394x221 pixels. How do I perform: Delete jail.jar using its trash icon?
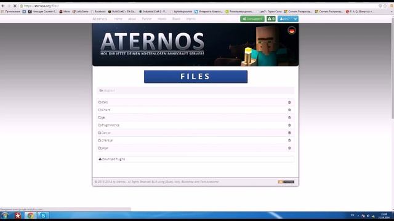click(x=289, y=148)
